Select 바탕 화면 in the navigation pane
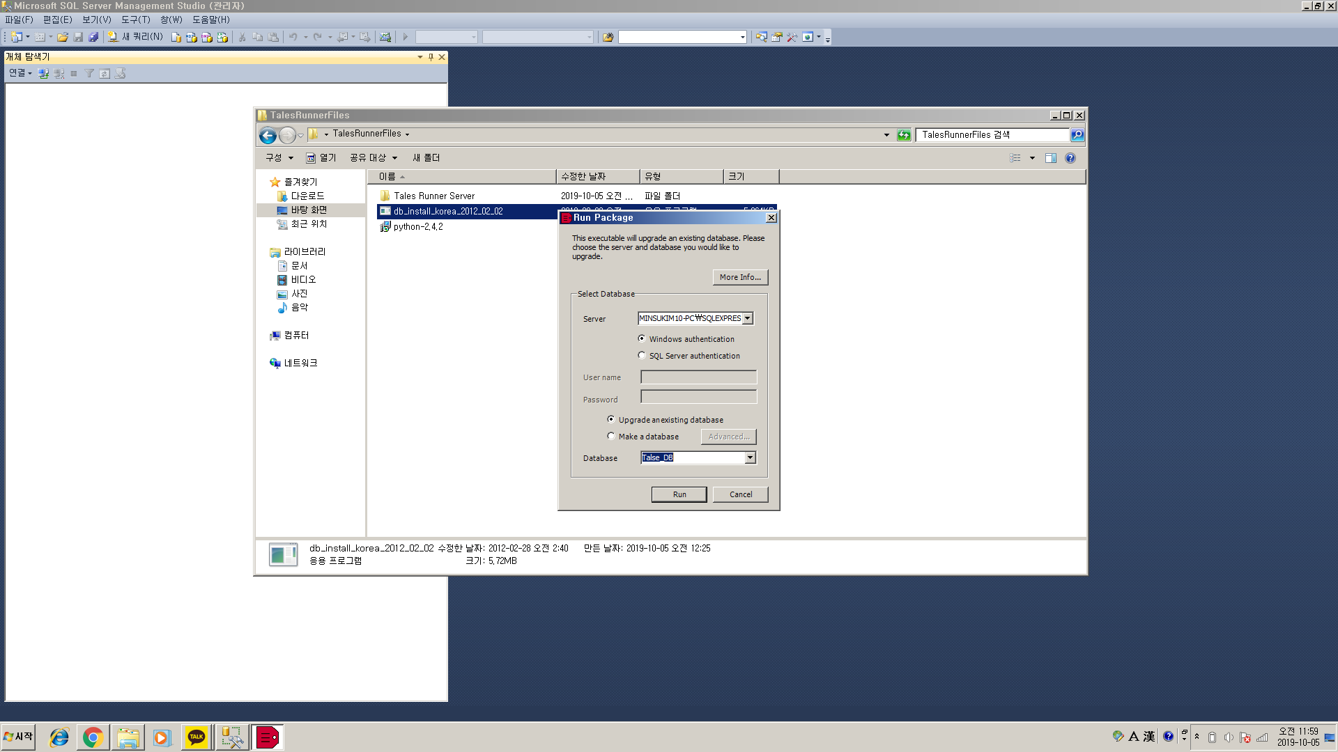 point(309,210)
